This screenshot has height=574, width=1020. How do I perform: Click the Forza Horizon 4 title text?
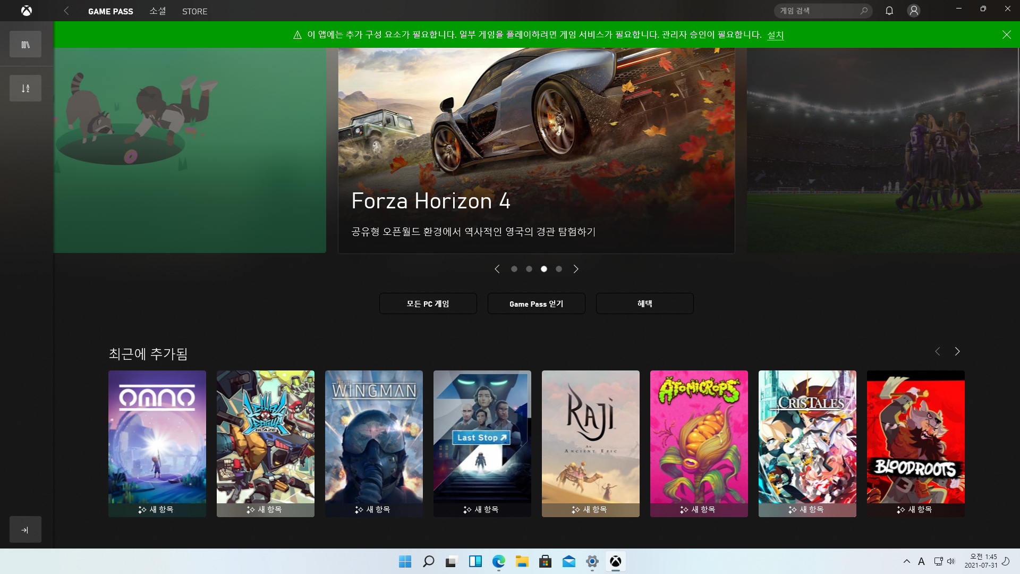tap(431, 201)
